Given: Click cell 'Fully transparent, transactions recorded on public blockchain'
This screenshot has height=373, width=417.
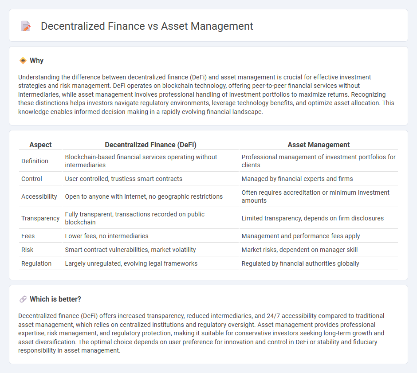Looking at the screenshot, I should 150,218.
